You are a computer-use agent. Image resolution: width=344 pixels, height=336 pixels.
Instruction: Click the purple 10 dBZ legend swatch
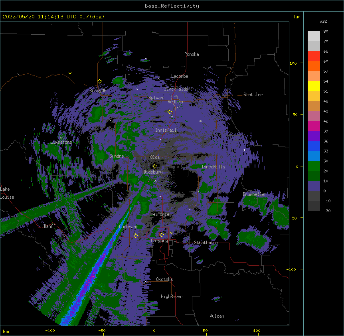[314, 186]
